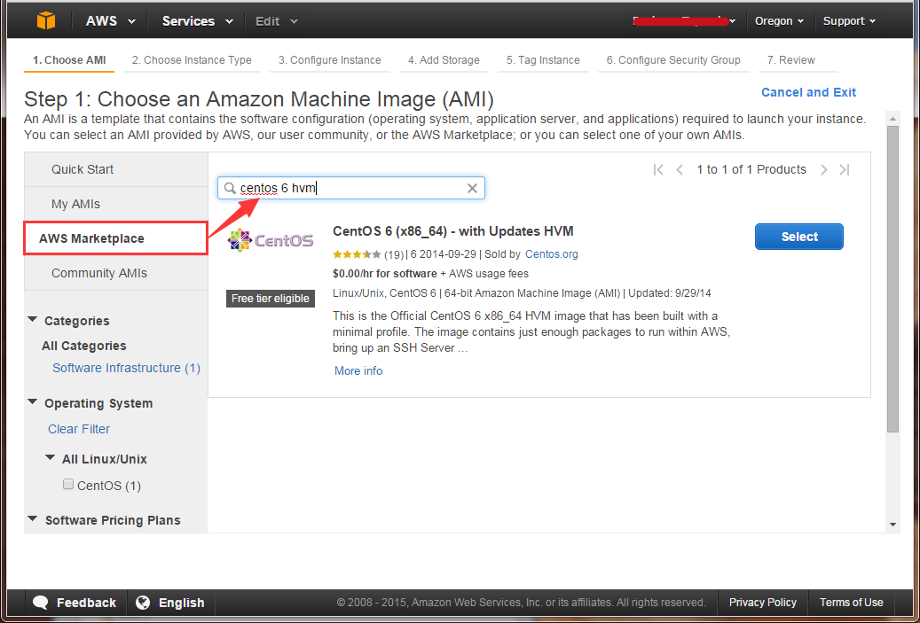This screenshot has height=623, width=920.
Task: Open the Edit dropdown menu
Action: 277,21
